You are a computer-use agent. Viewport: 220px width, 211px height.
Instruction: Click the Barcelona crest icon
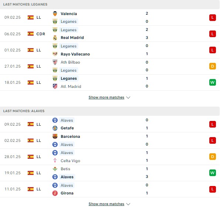click(55, 136)
